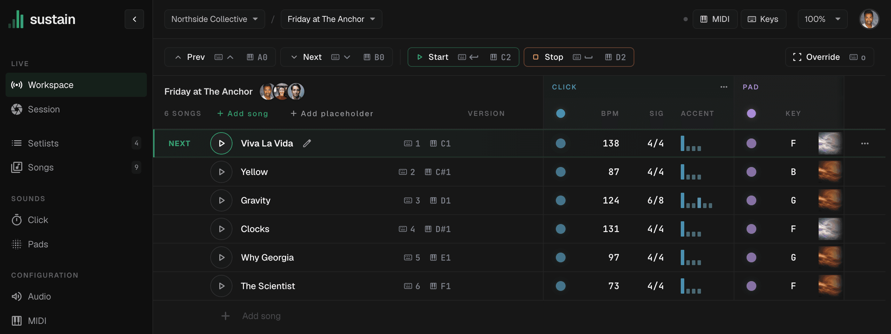
Task: Play the Yellow song row button
Action: (x=221, y=172)
